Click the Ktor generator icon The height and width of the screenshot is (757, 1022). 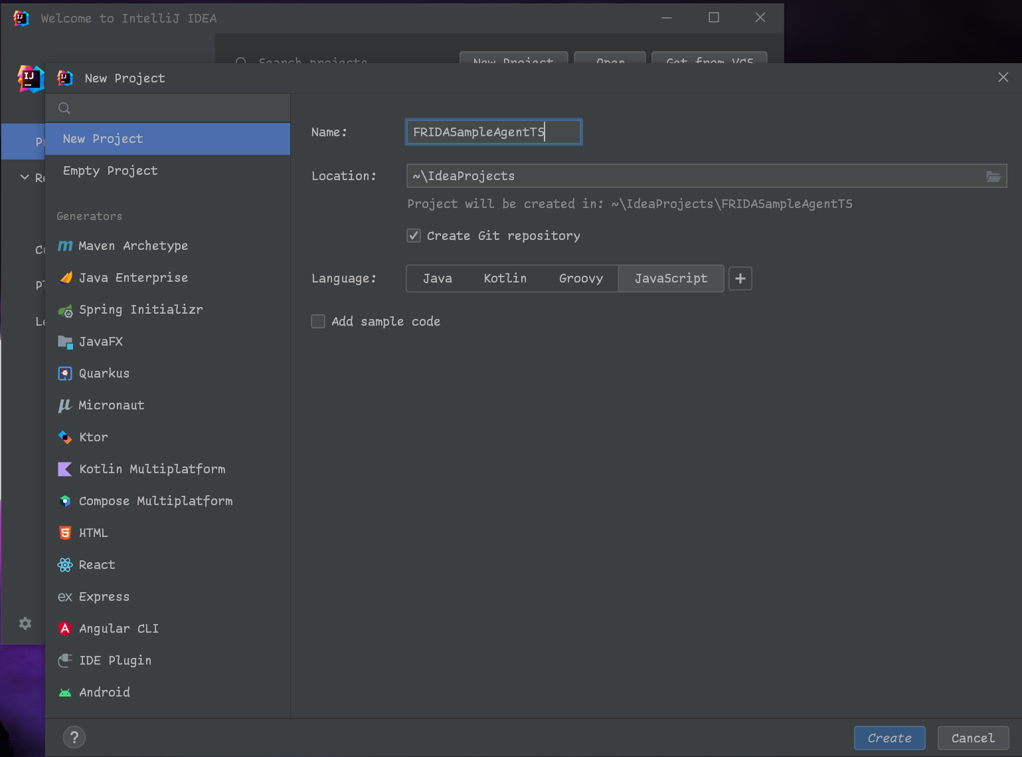[x=65, y=437]
